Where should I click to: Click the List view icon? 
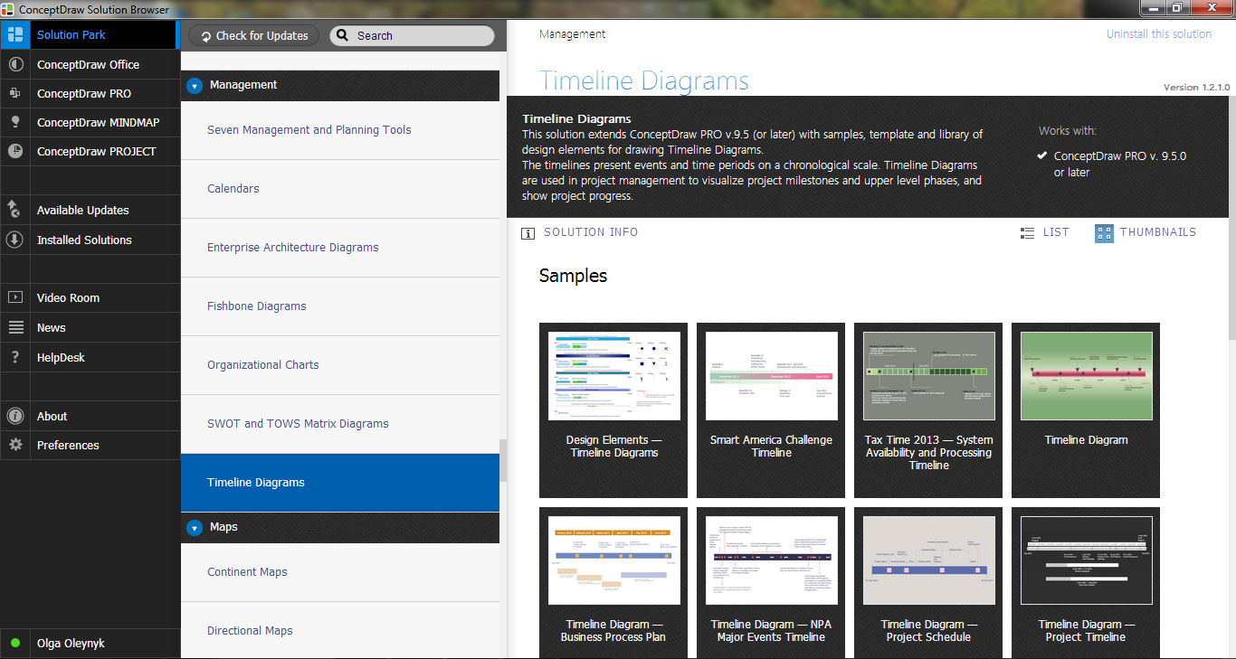1027,233
